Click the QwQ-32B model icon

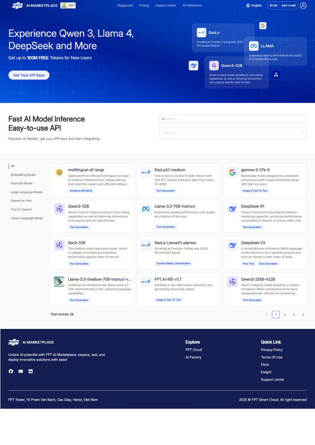(x=60, y=245)
